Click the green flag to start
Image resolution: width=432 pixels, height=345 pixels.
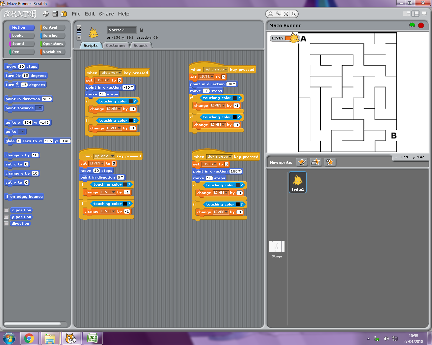point(412,25)
